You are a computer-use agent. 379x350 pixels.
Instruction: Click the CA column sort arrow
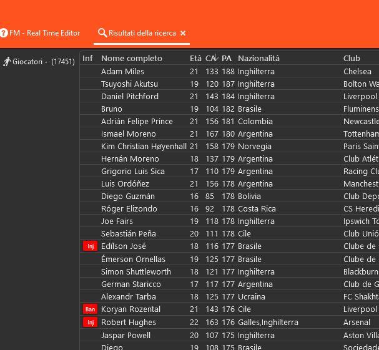tap(216, 58)
